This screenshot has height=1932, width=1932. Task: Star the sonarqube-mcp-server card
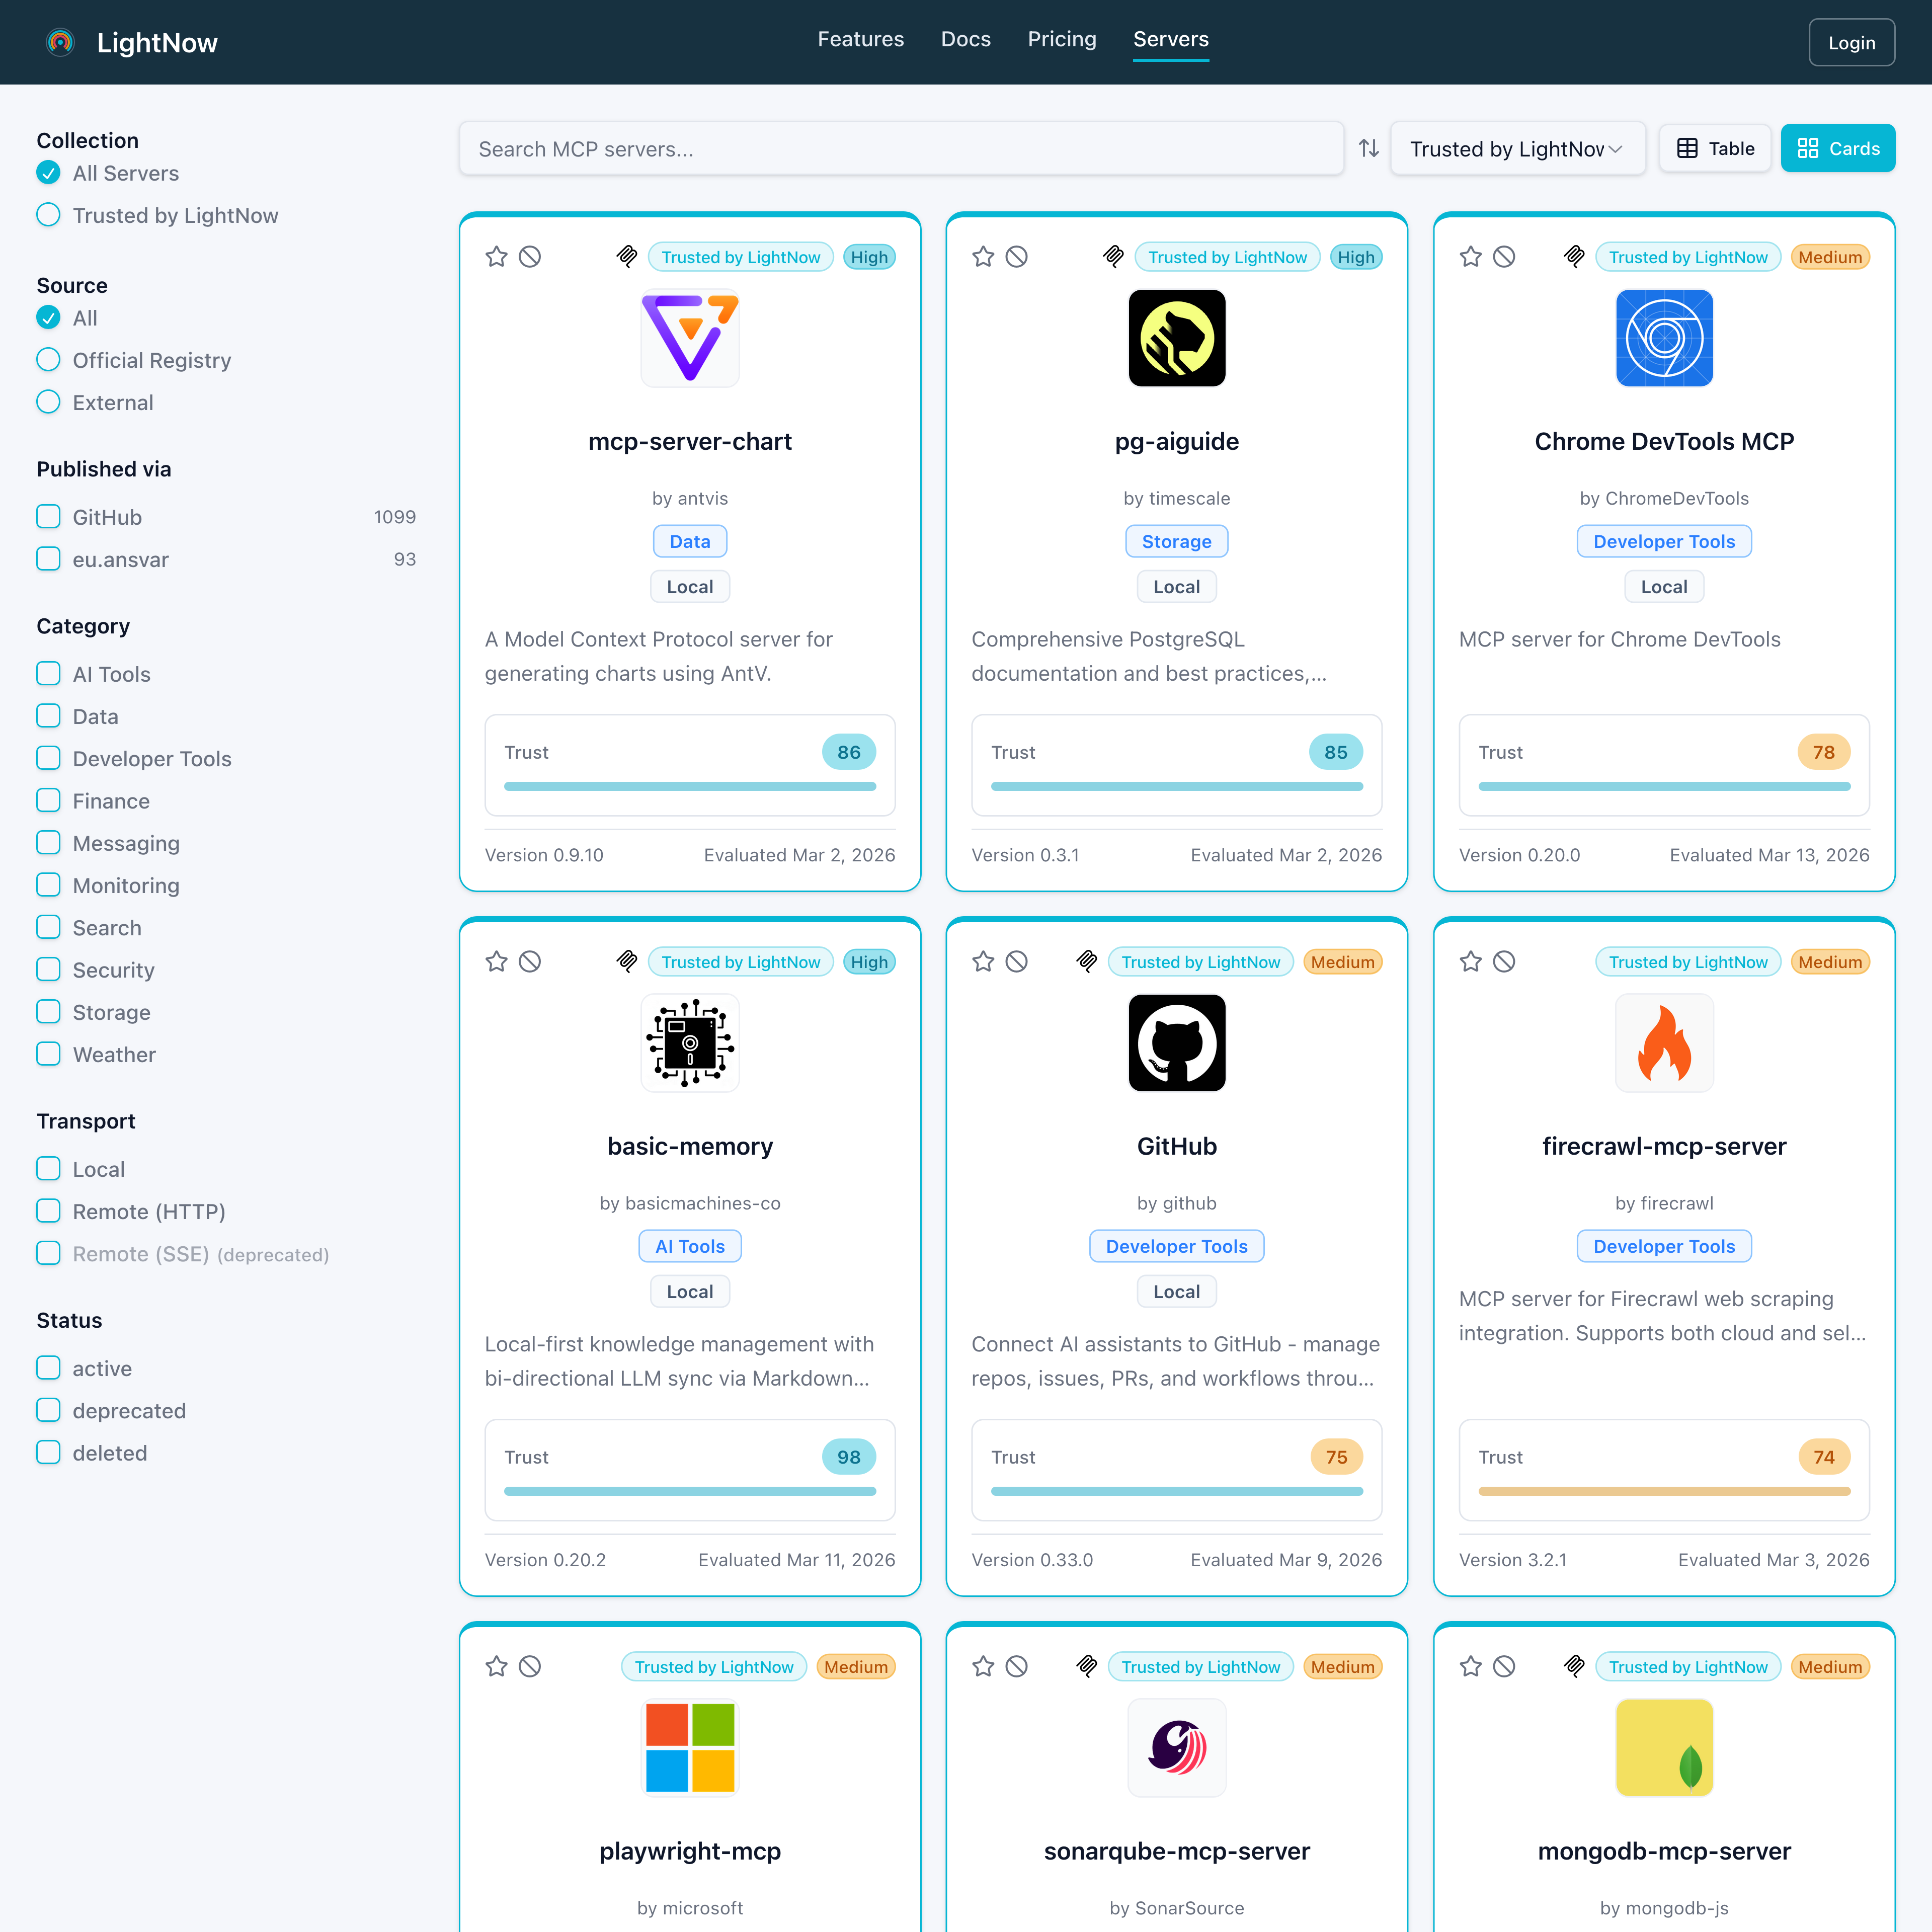click(983, 1667)
